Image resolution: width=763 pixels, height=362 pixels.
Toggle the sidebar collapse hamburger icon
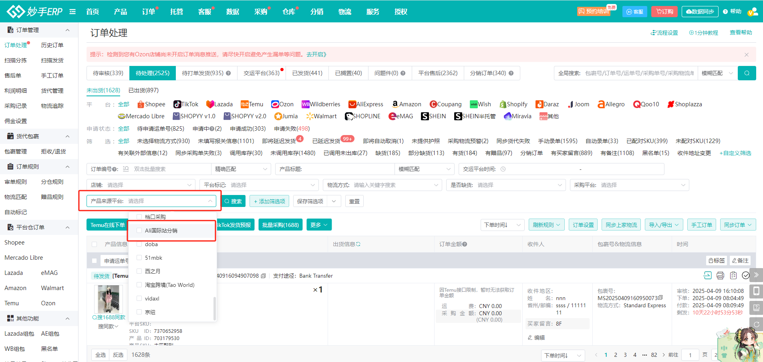click(x=72, y=12)
